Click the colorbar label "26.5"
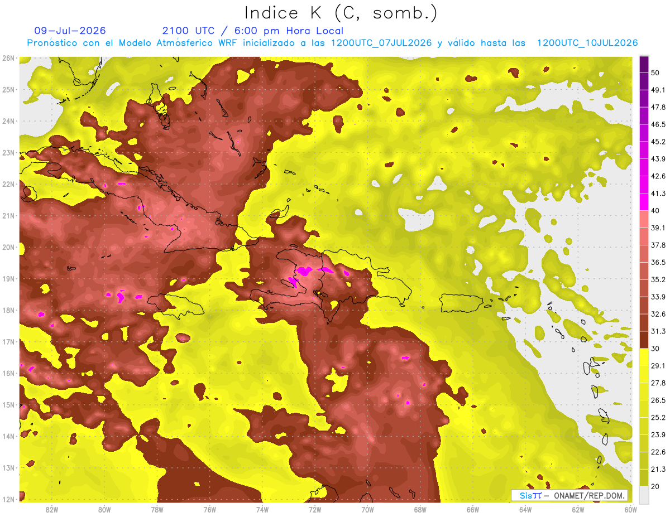This screenshot has width=670, height=517. [658, 400]
